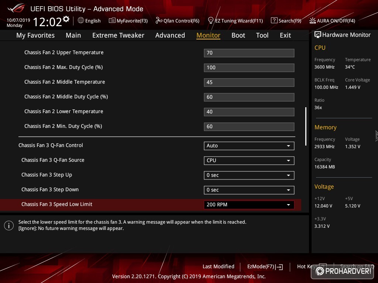378x283 pixels.
Task: Click Last Modified button
Action: pyautogui.click(x=219, y=266)
